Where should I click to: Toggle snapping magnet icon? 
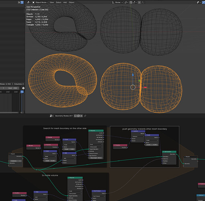click(131, 2)
